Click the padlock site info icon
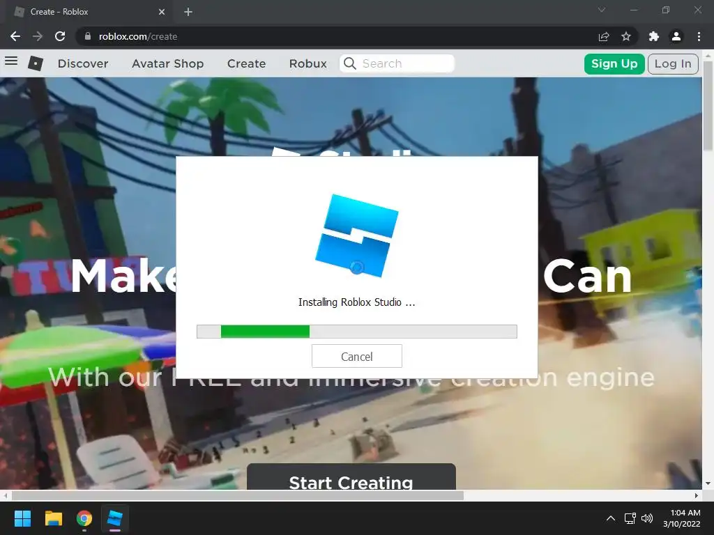 (x=87, y=36)
